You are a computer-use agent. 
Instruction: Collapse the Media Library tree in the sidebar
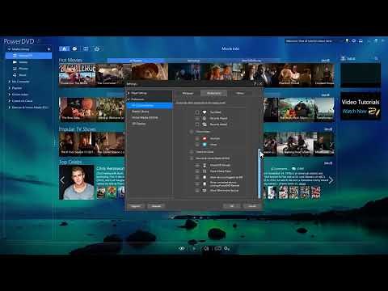coord(9,49)
